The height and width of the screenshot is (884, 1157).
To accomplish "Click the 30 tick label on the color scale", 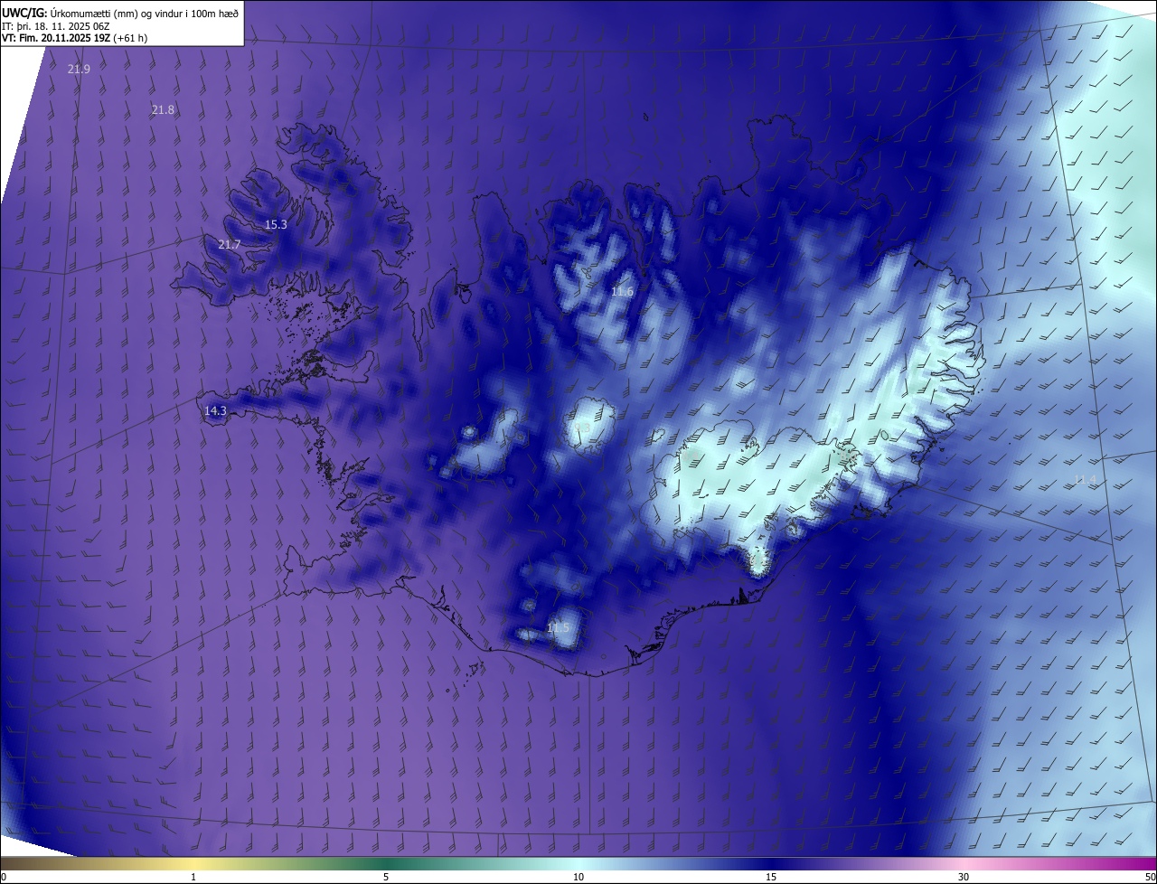I will [964, 878].
